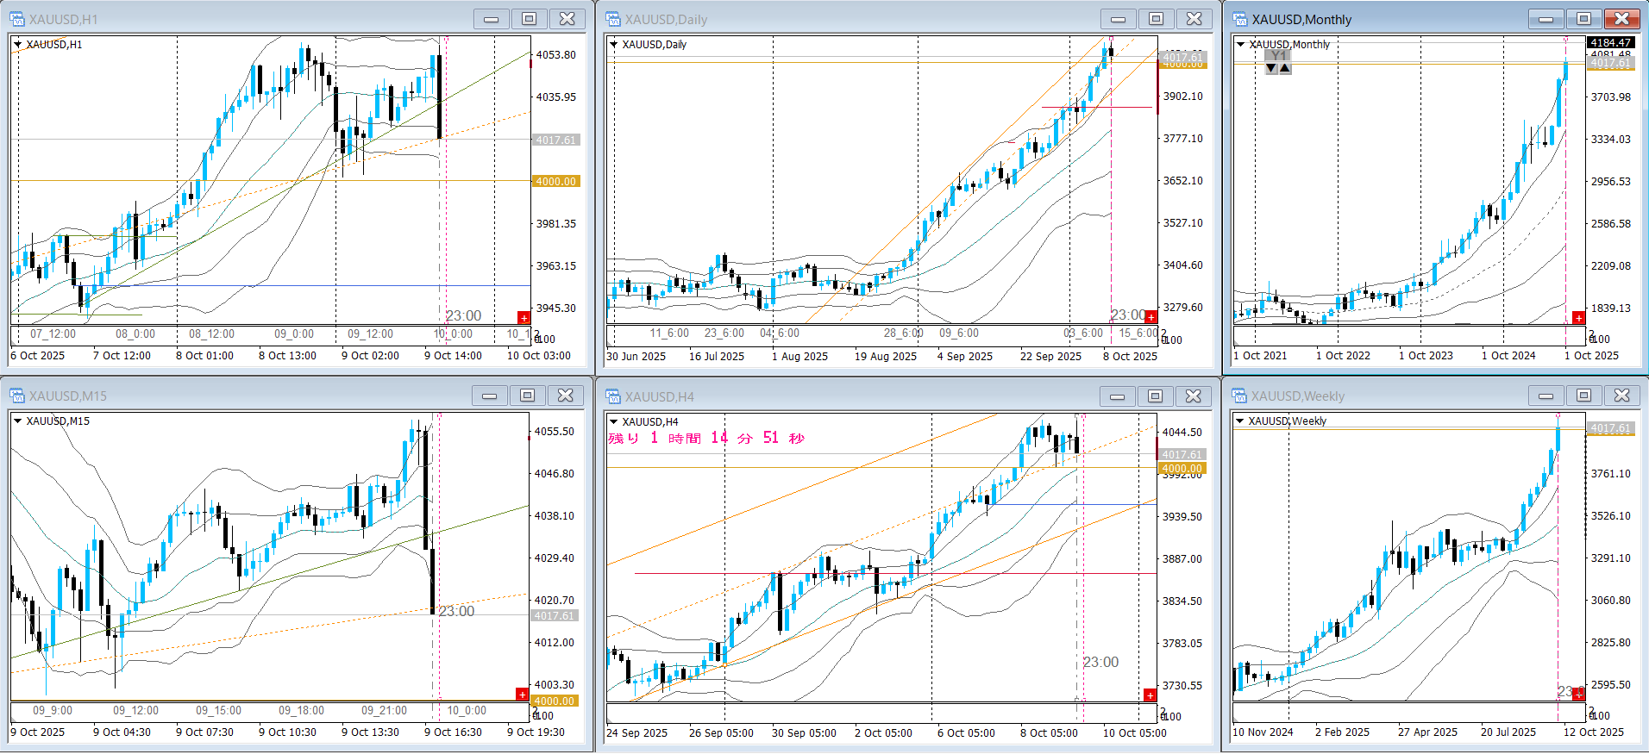Open the XAUUSD,Monthly window icon menu

pyautogui.click(x=1240, y=19)
